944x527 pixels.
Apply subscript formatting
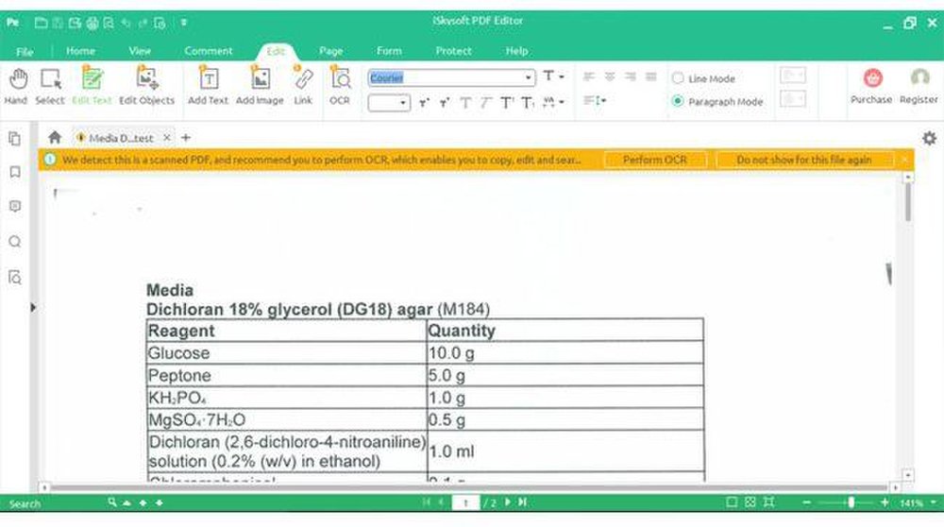pyautogui.click(x=528, y=102)
